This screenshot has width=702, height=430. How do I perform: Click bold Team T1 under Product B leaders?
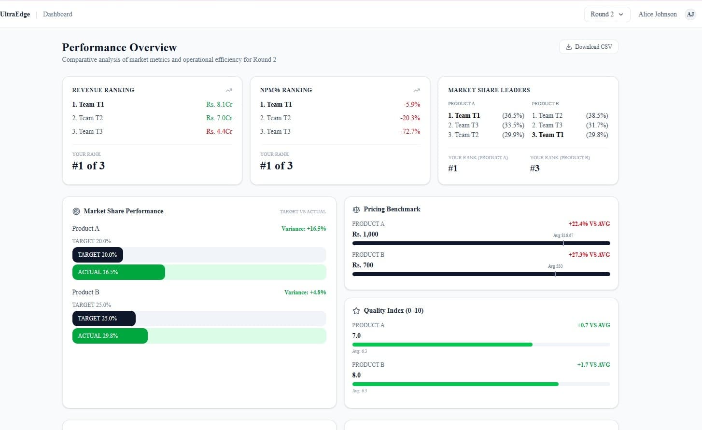point(548,135)
